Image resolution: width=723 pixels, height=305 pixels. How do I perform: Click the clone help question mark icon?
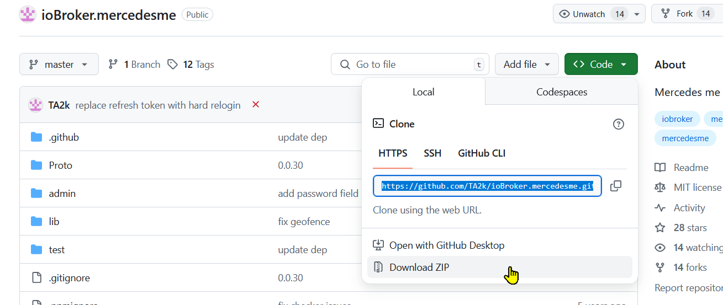[619, 124]
